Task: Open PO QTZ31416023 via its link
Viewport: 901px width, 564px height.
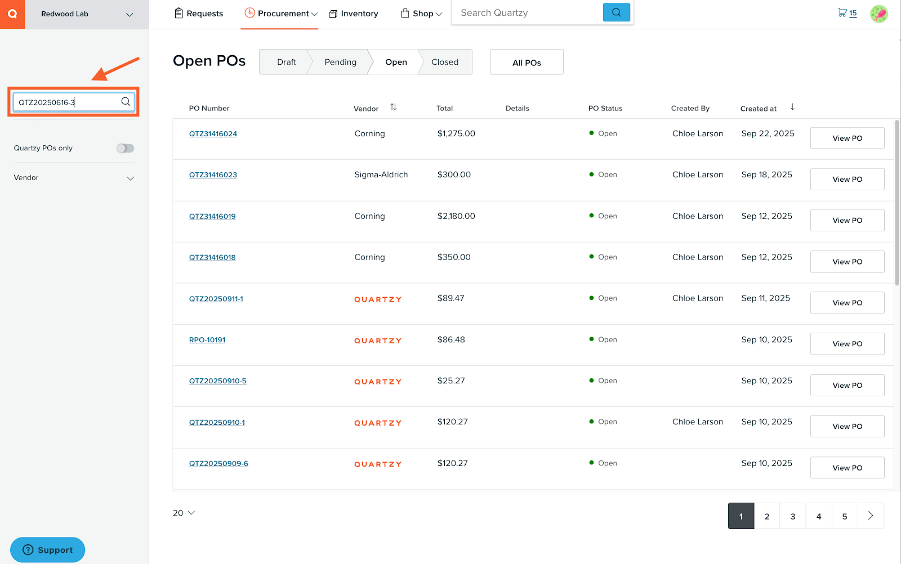Action: pyautogui.click(x=213, y=174)
